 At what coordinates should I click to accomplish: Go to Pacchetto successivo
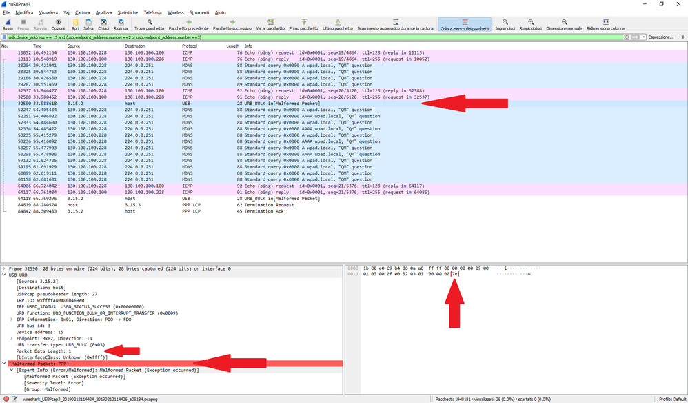[232, 25]
